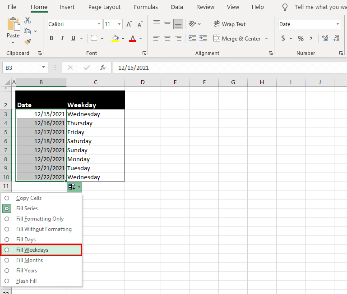
Task: Click the Merge & Center button
Action: click(x=237, y=38)
